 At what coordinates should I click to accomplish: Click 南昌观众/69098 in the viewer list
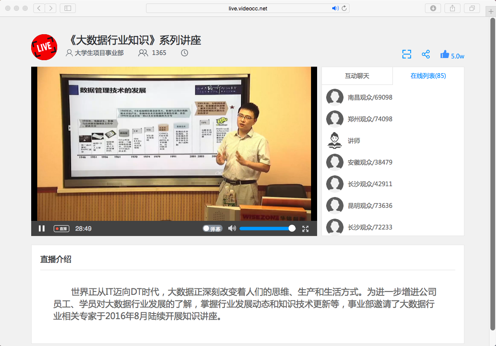click(370, 97)
